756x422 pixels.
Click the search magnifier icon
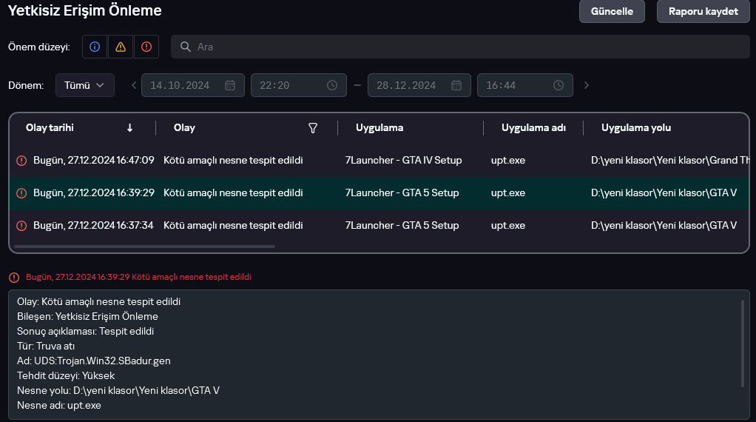[185, 47]
